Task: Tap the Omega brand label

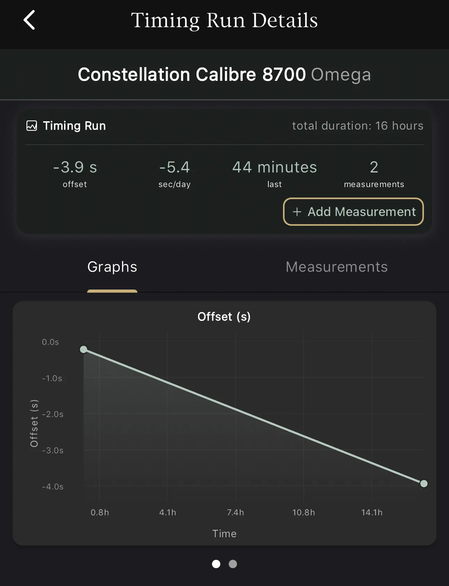Action: coord(341,75)
